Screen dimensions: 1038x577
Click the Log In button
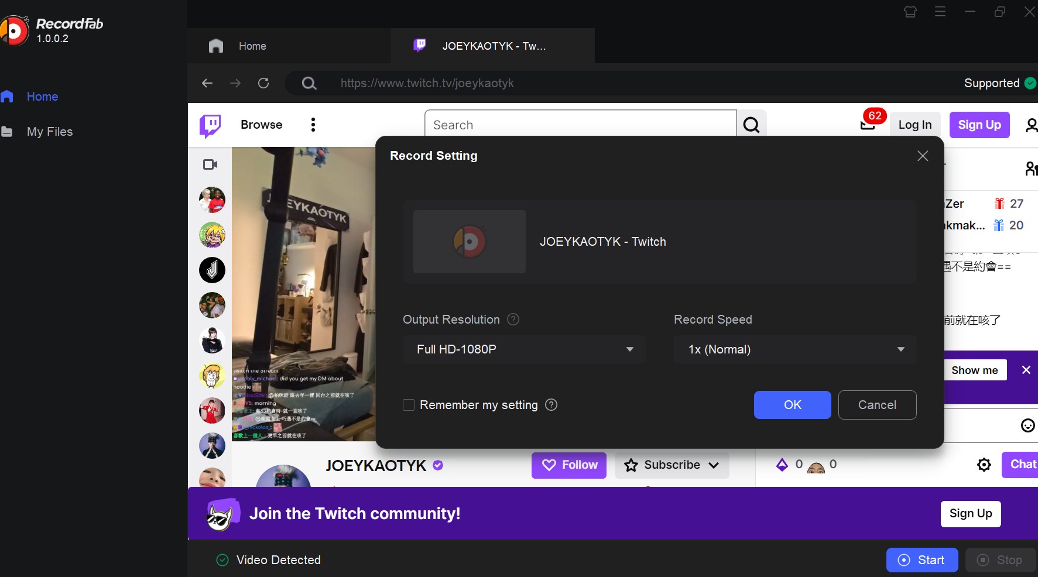915,125
